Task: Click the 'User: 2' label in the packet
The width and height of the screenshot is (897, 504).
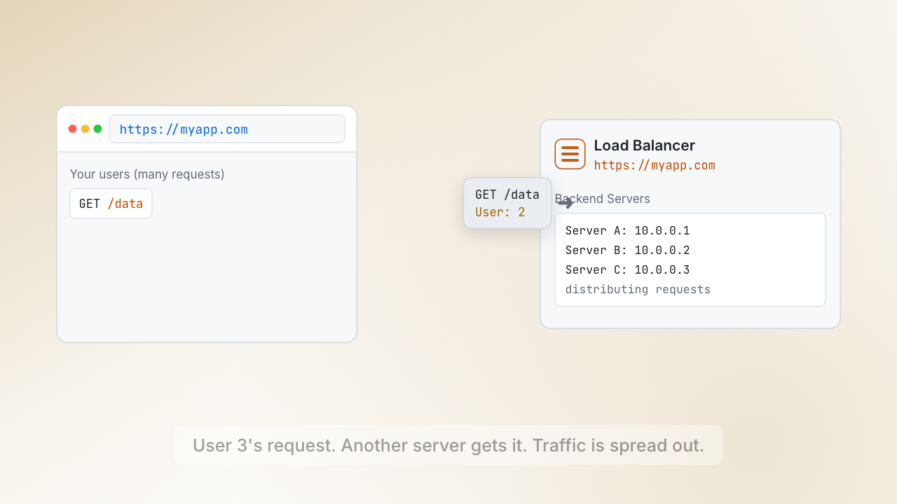Action: pyautogui.click(x=500, y=212)
